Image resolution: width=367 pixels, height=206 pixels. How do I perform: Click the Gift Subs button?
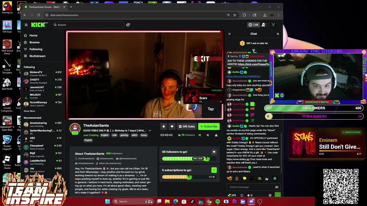coord(186,126)
